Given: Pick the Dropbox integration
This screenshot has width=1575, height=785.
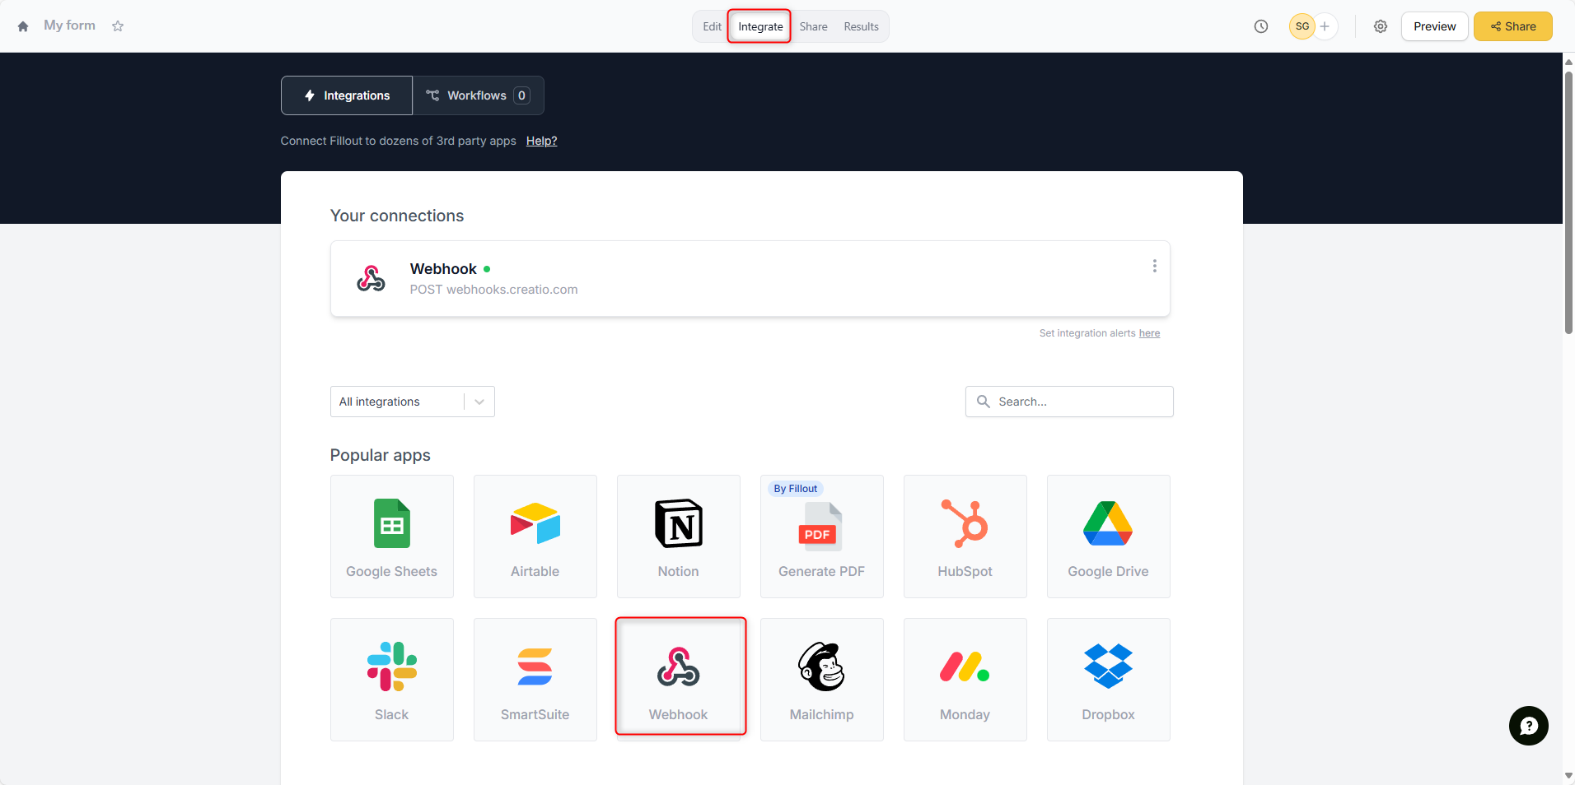Looking at the screenshot, I should coord(1108,680).
